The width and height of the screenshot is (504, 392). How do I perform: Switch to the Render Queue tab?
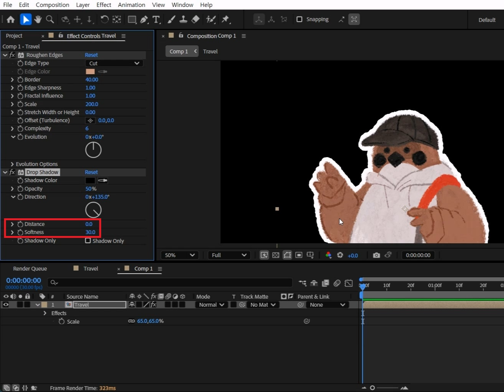[30, 269]
